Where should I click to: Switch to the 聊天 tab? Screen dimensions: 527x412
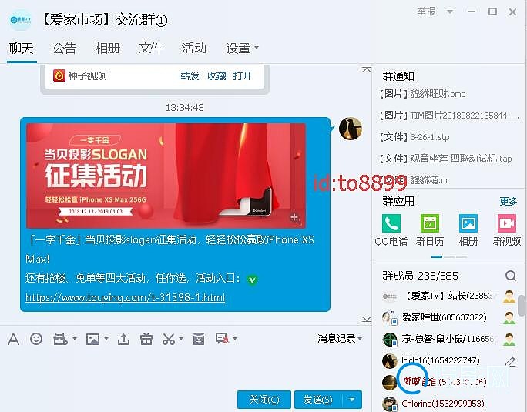[21, 49]
